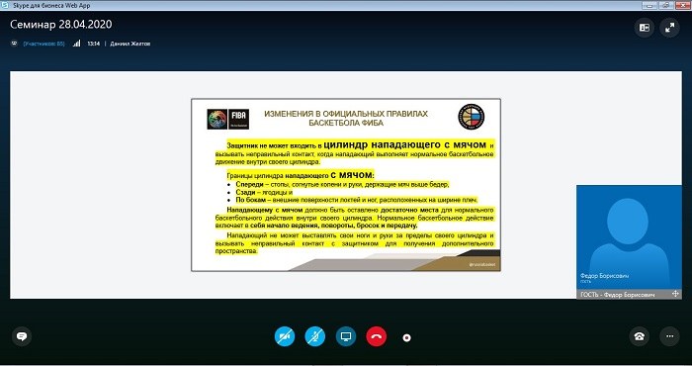Open the share screen monitor button
692x366 pixels.
(x=346, y=337)
